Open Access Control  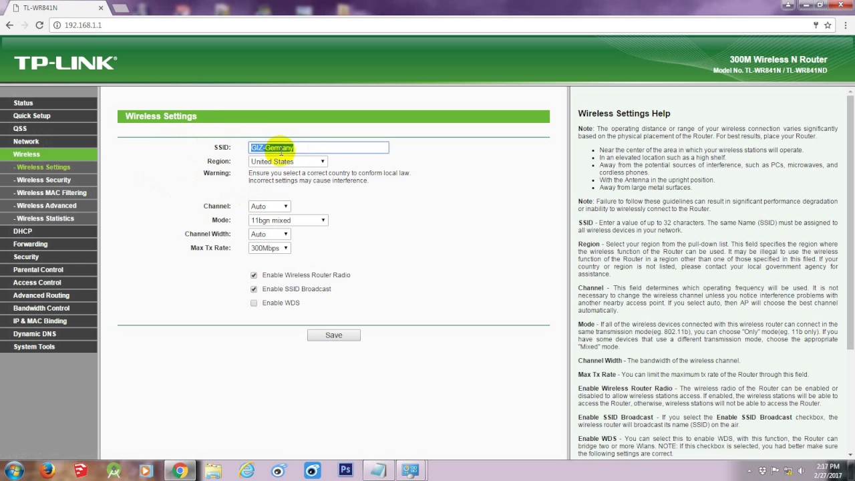click(49, 283)
